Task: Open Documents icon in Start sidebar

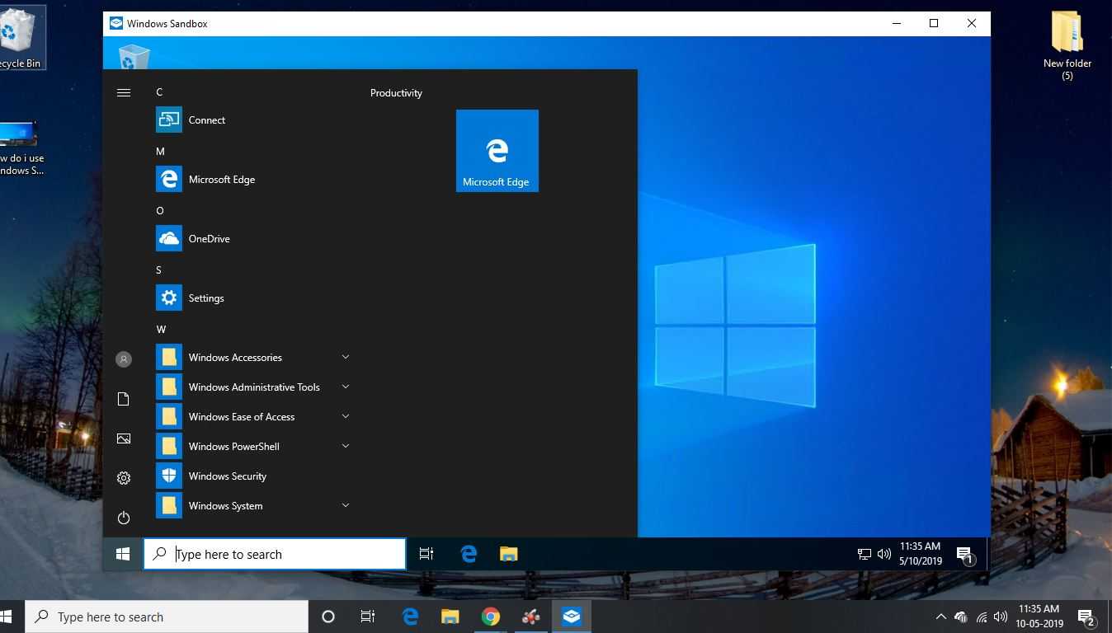Action: [x=124, y=399]
